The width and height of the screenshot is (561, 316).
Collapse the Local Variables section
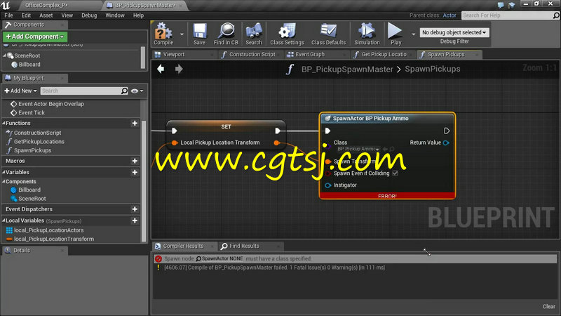pyautogui.click(x=4, y=220)
